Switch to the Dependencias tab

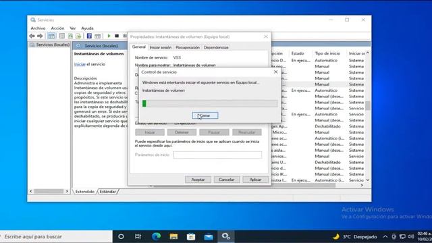(216, 47)
